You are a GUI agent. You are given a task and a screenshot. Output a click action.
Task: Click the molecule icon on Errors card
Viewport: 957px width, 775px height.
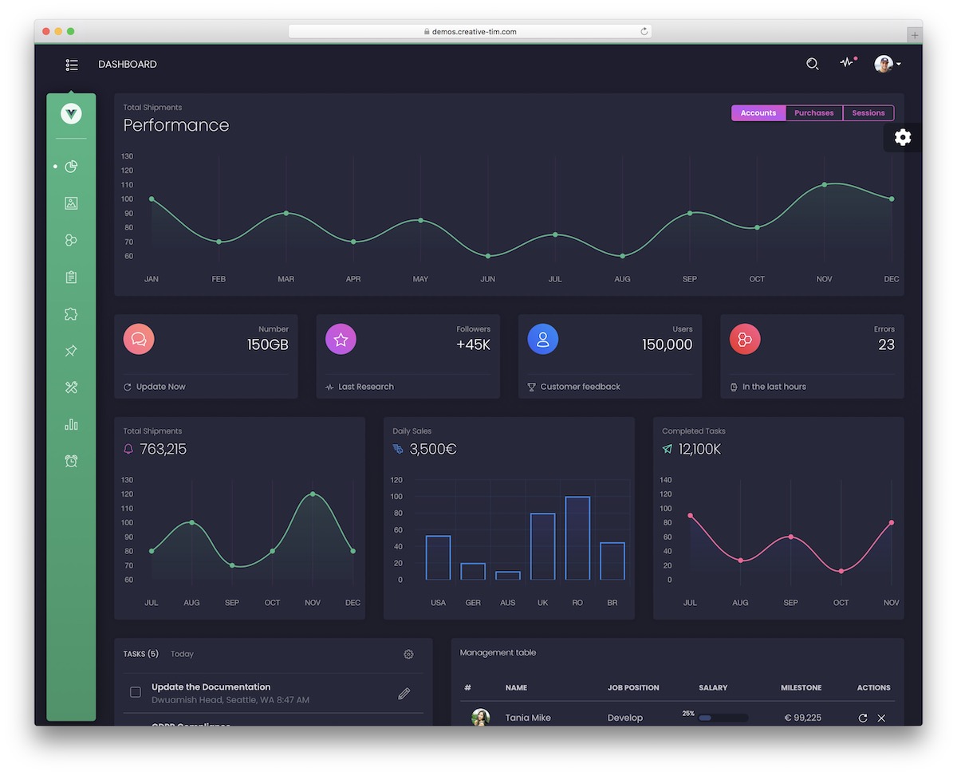[x=745, y=340]
